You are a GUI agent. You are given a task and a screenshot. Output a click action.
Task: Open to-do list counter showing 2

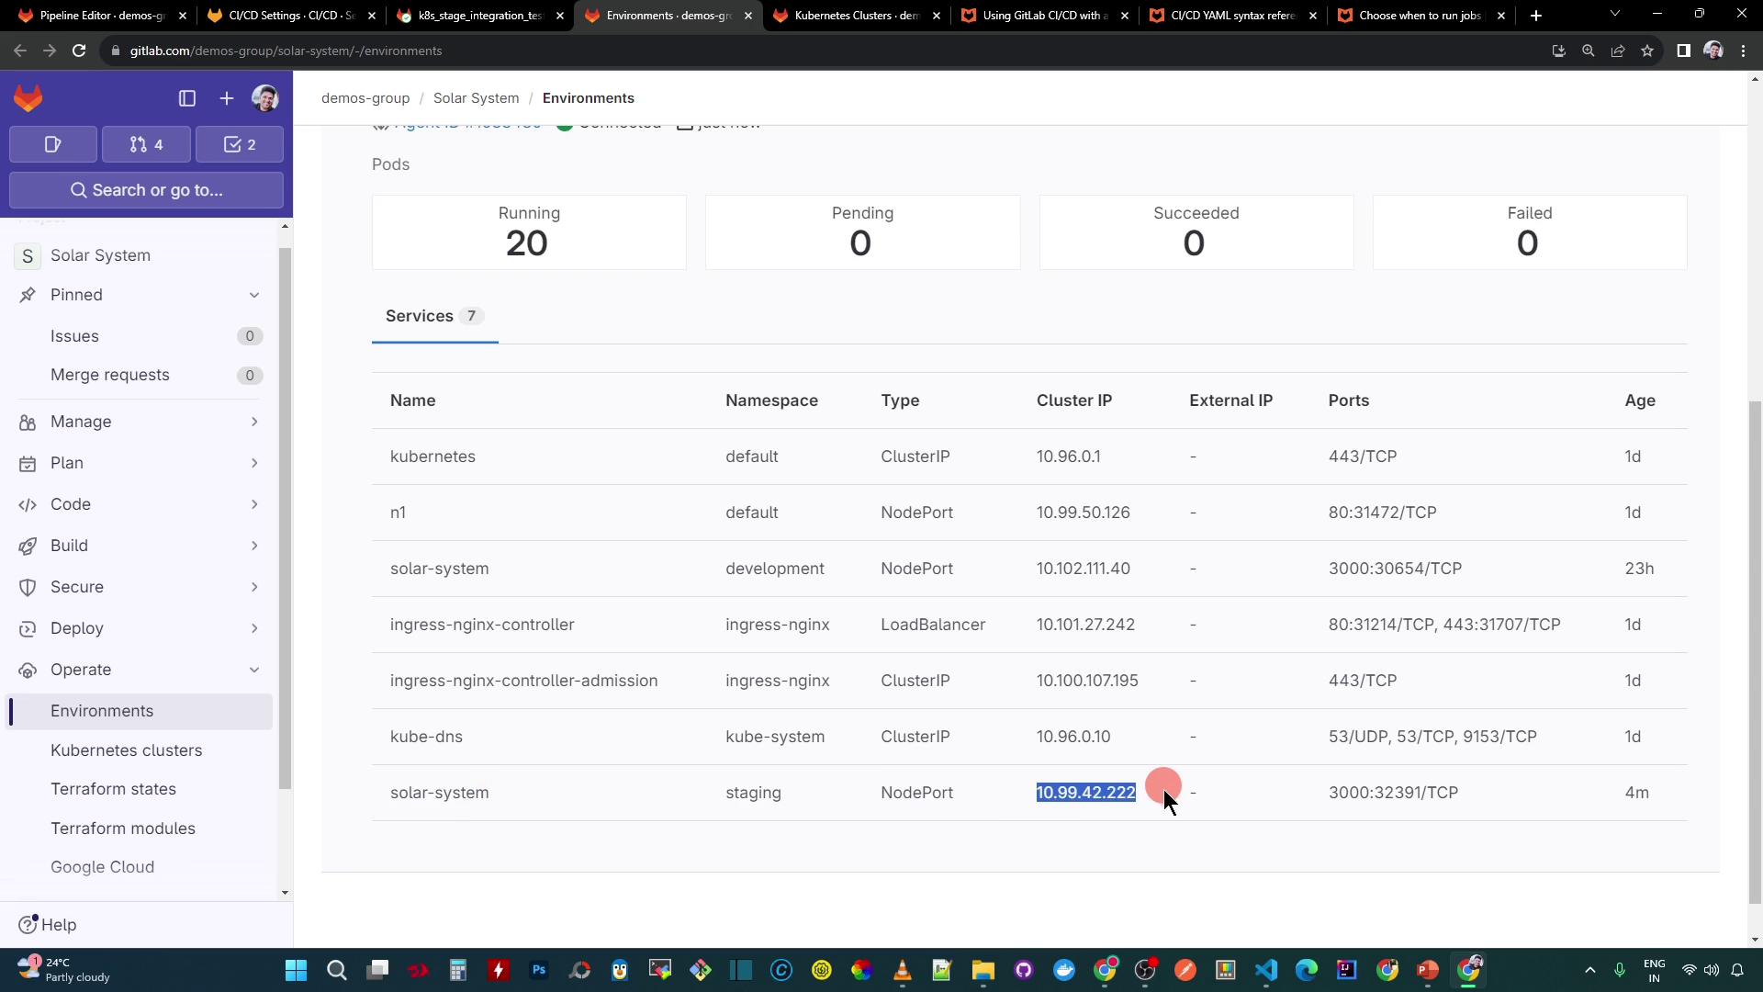pos(240,144)
